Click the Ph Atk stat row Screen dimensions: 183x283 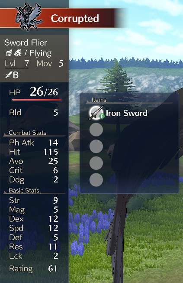pyautogui.click(x=33, y=143)
